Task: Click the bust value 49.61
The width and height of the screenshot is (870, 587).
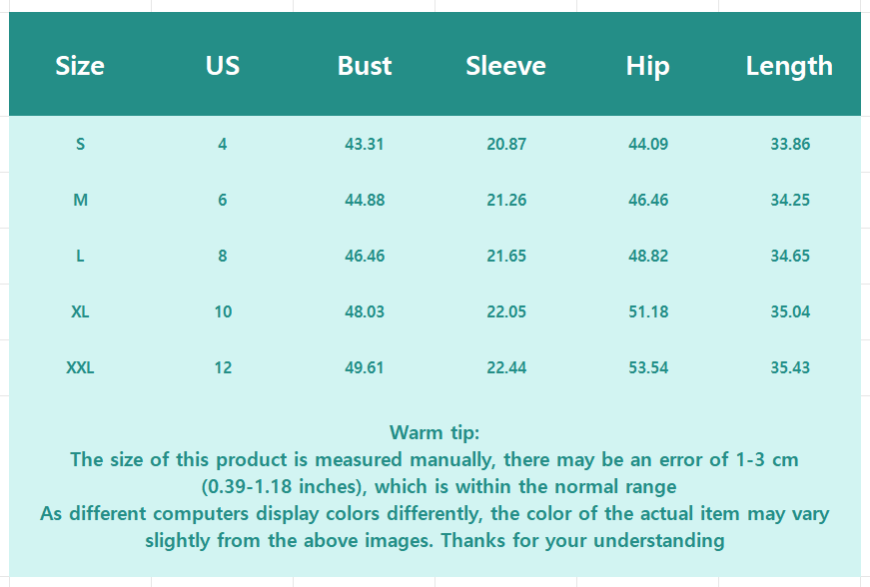Action: (365, 367)
